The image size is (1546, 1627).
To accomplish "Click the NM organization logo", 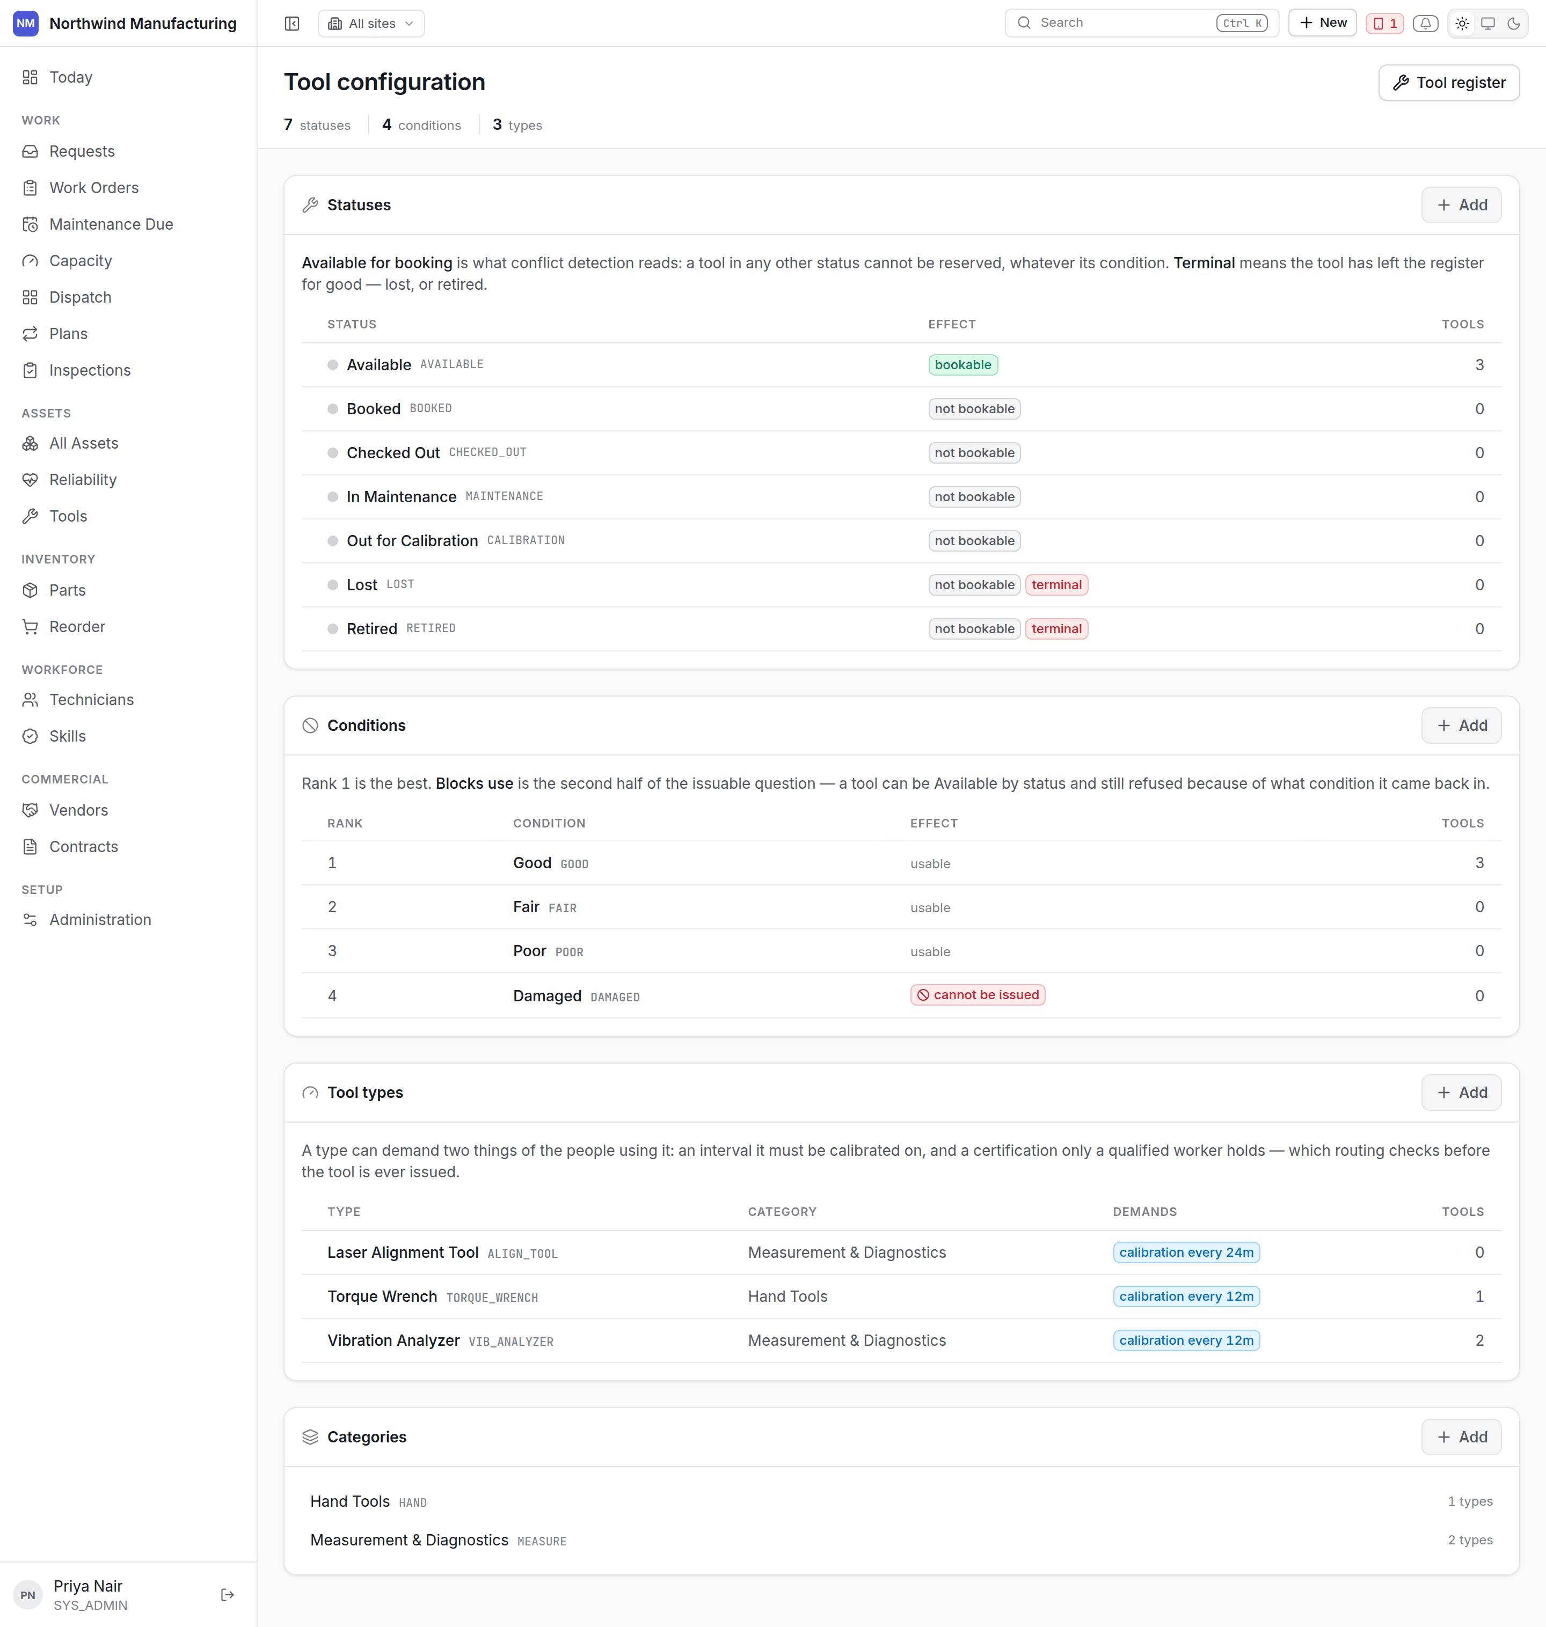I will 26,23.
